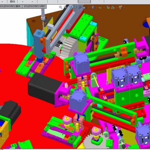Click the Display Style icon
The width and height of the screenshot is (150, 150).
coord(93,7)
